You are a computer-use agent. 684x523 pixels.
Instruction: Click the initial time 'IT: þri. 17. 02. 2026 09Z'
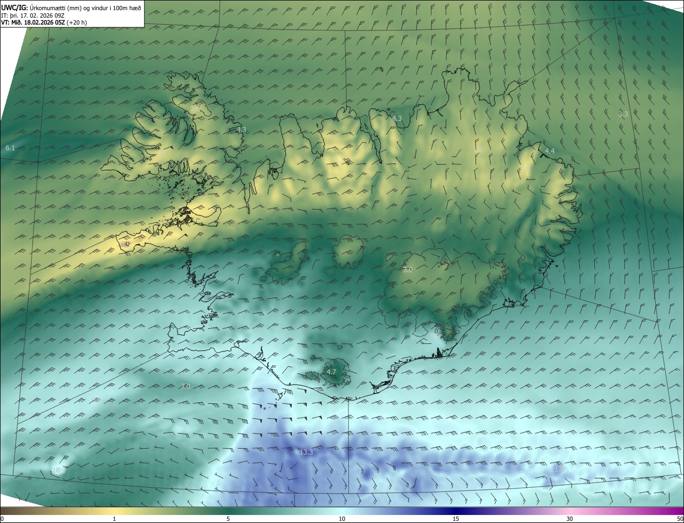point(33,16)
